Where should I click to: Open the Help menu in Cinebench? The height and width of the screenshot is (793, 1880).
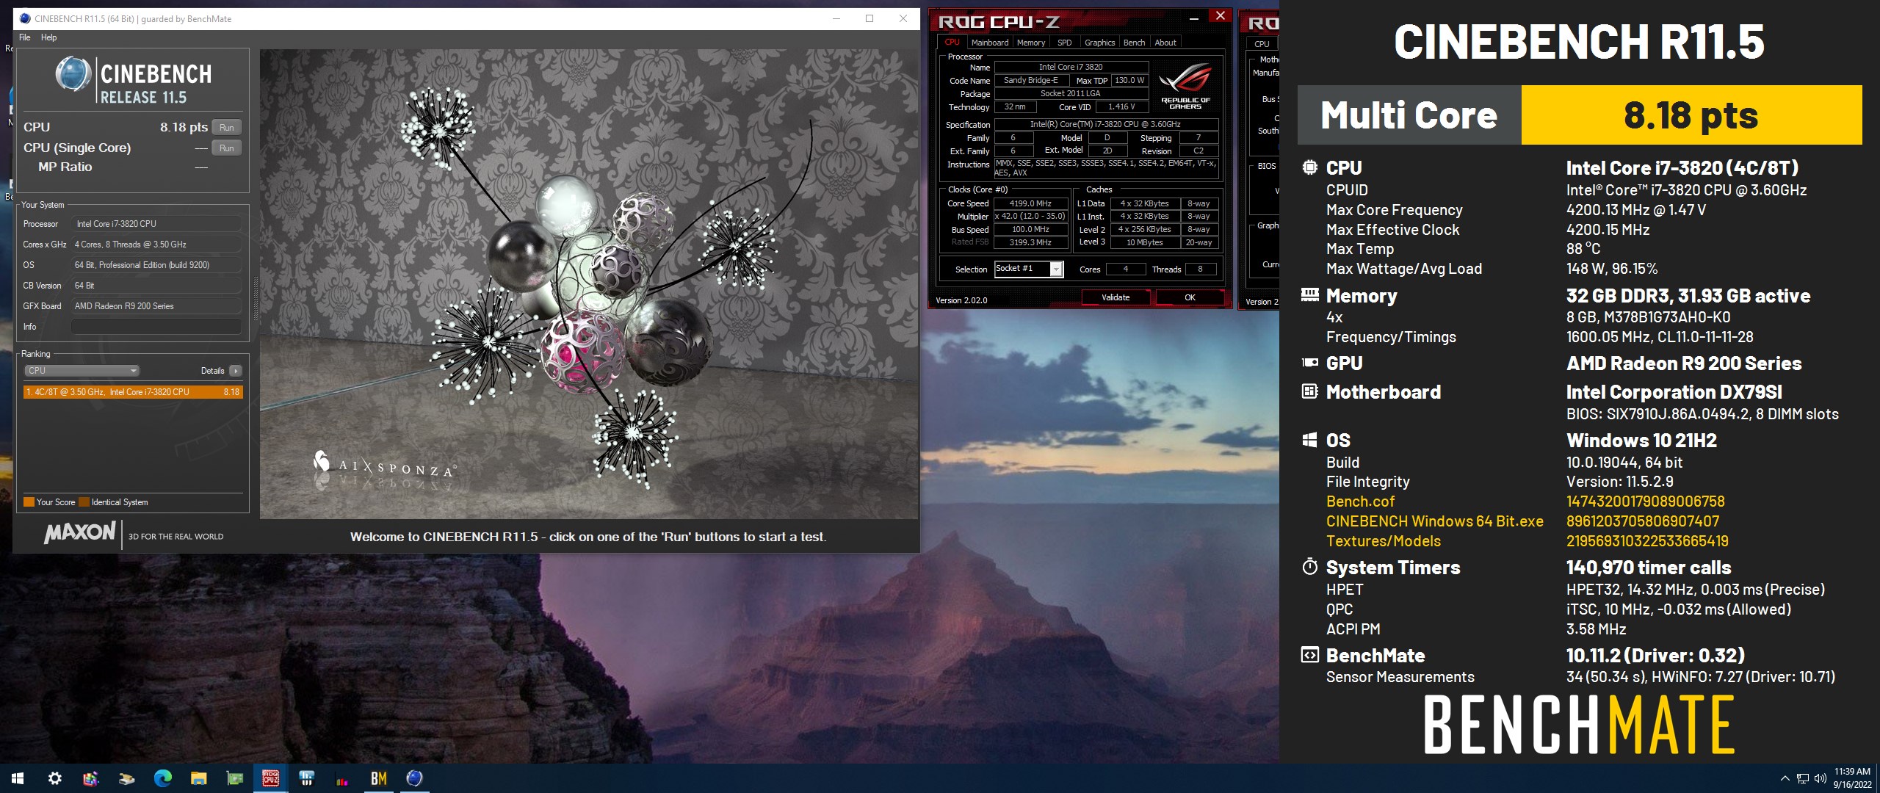(48, 37)
